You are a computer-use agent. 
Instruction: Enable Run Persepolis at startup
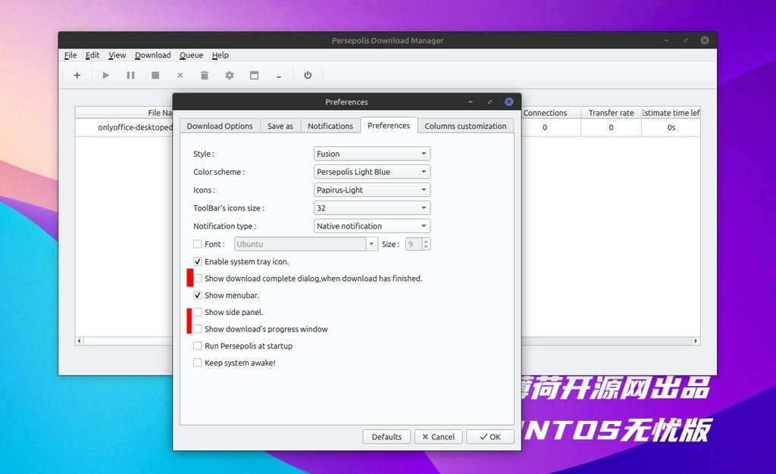pos(198,346)
